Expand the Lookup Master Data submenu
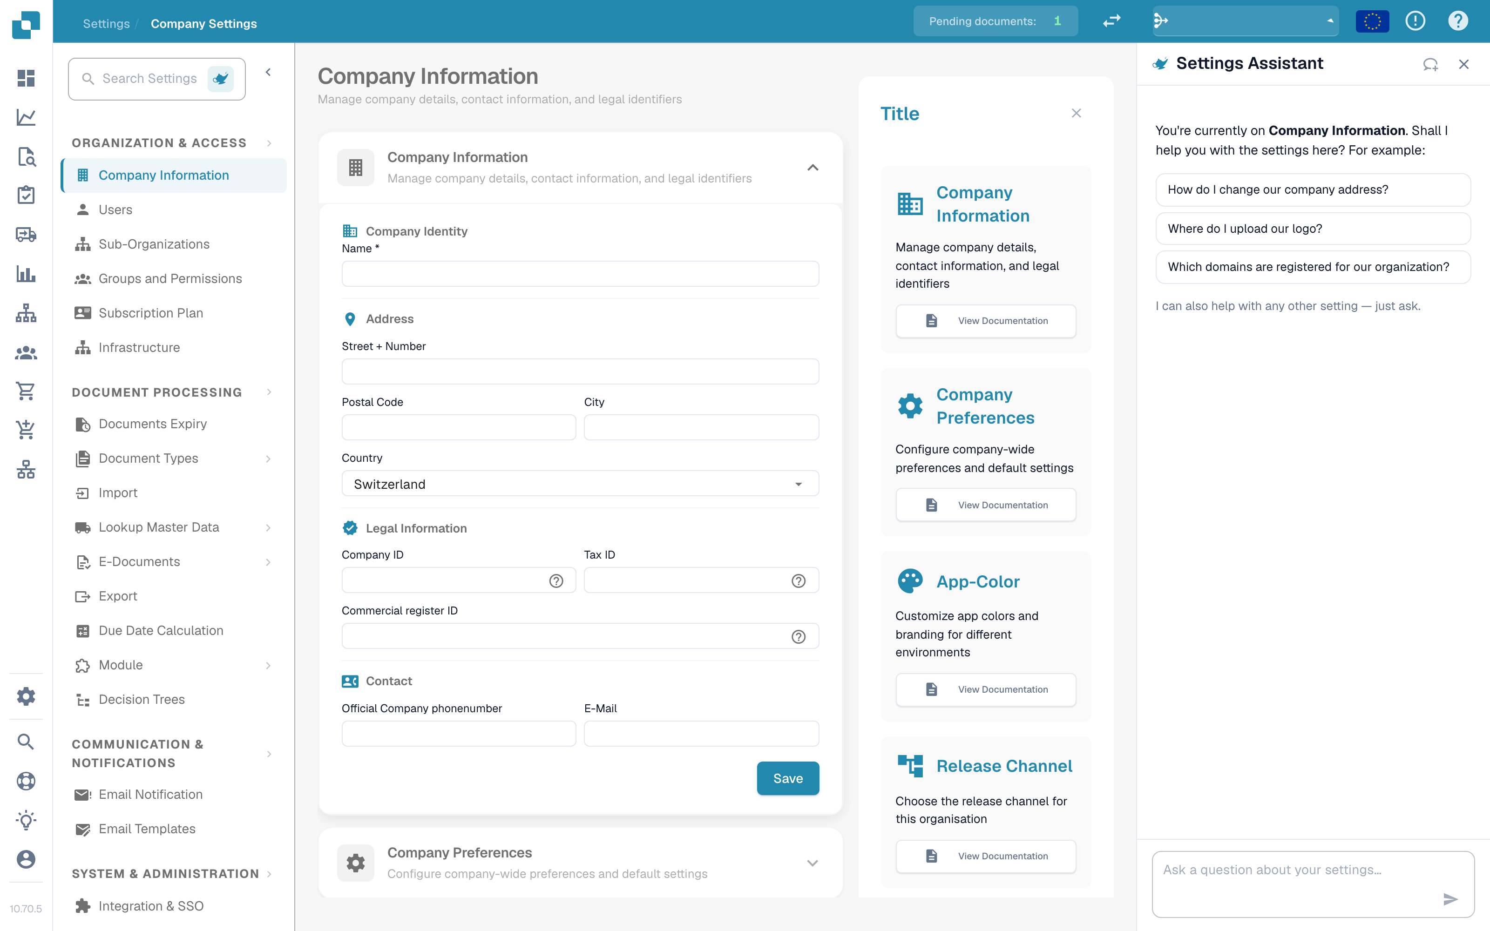 269,527
